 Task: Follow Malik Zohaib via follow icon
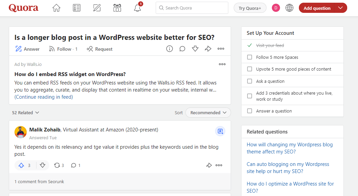[x=220, y=131]
